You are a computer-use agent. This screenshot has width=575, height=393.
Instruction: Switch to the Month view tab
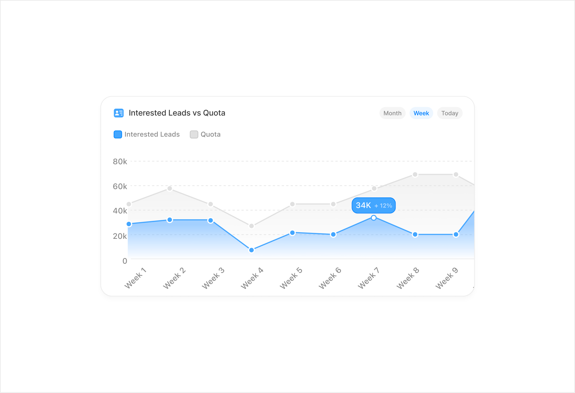pos(392,113)
